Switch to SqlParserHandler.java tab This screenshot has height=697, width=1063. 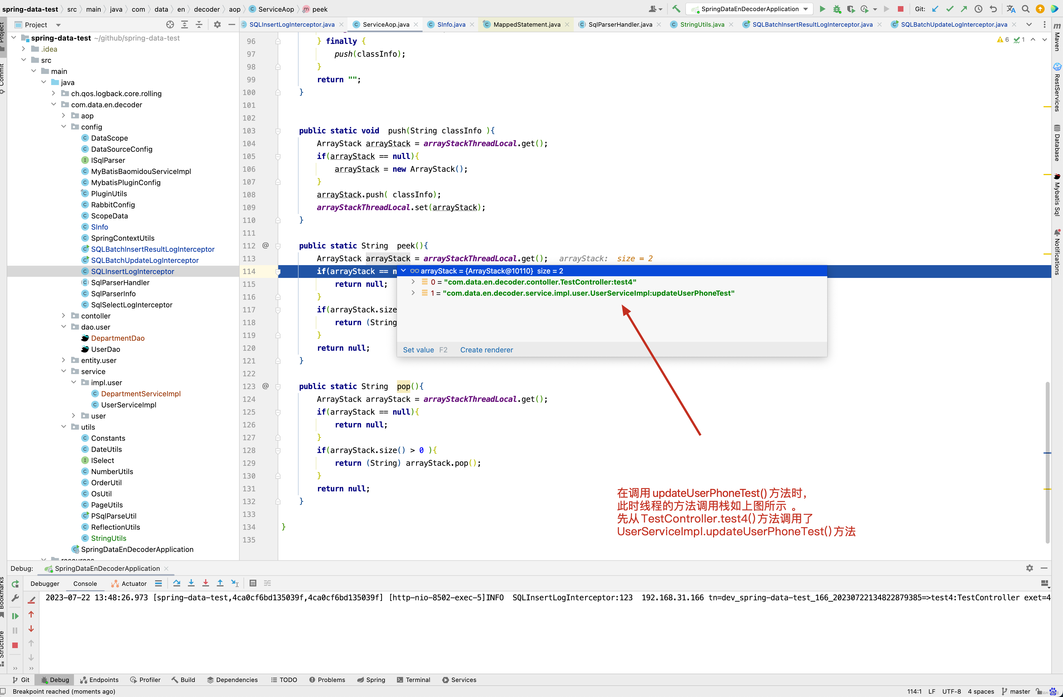coord(620,24)
